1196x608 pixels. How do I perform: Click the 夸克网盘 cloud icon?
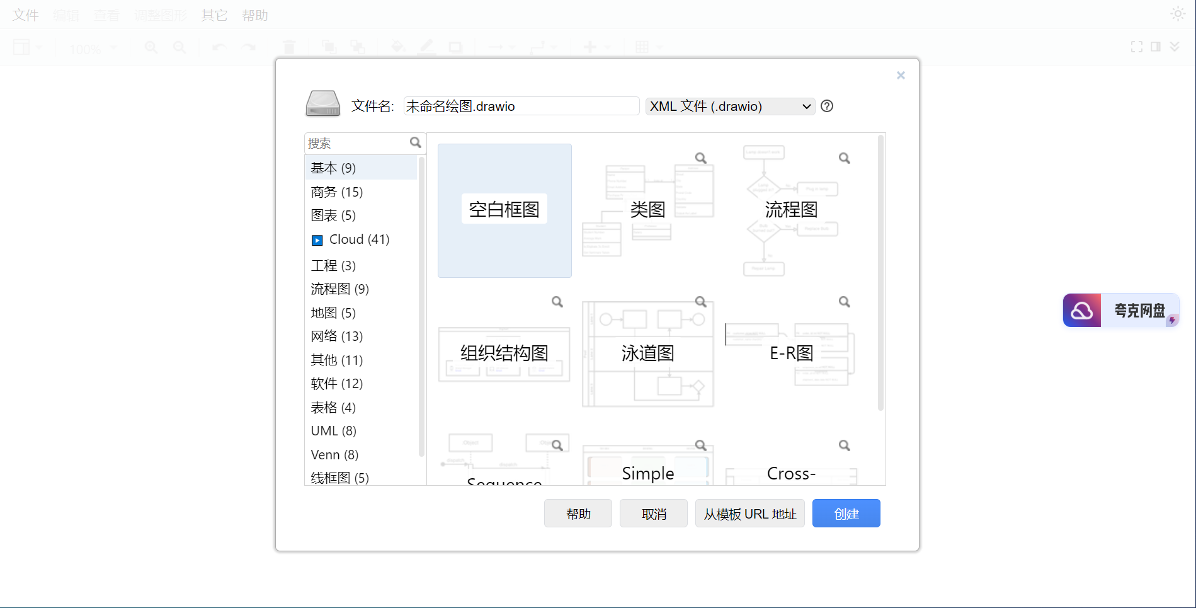tap(1081, 311)
